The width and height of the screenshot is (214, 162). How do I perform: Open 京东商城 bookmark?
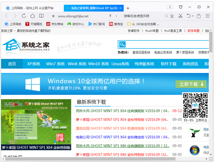point(55,24)
